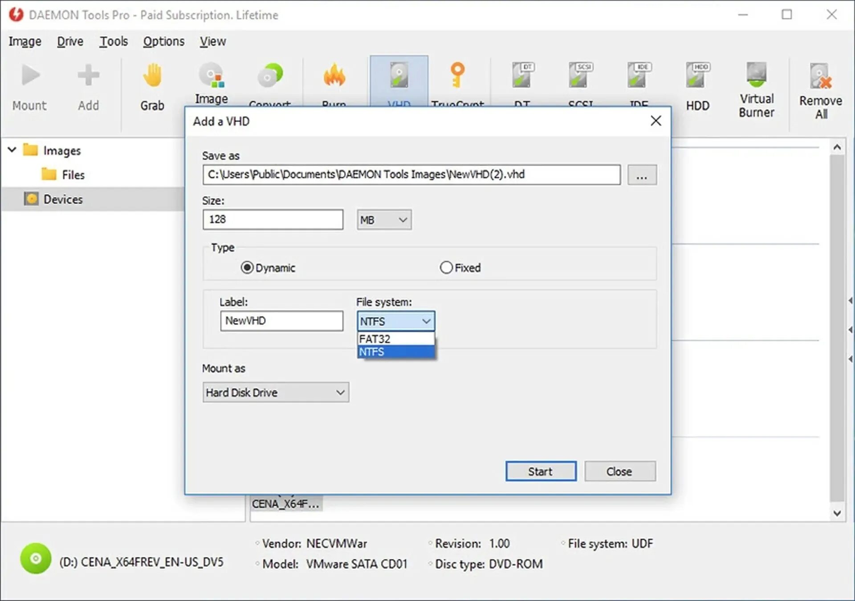855x601 pixels.
Task: Open the Image menu
Action: point(25,41)
